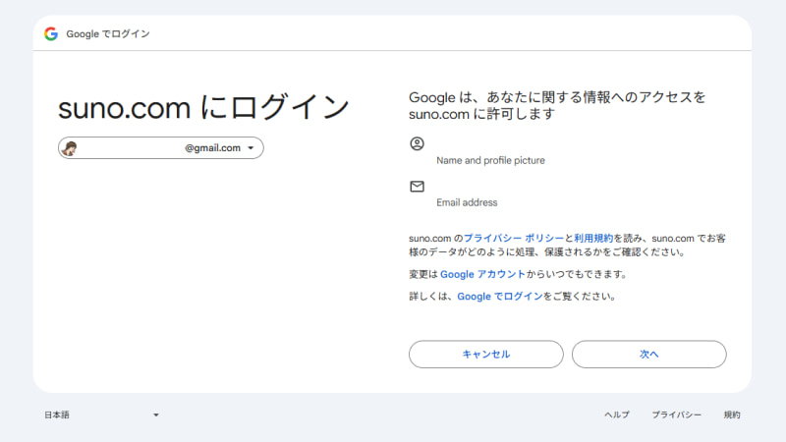
Task: Open the 利用規約 link
Action: click(x=593, y=238)
